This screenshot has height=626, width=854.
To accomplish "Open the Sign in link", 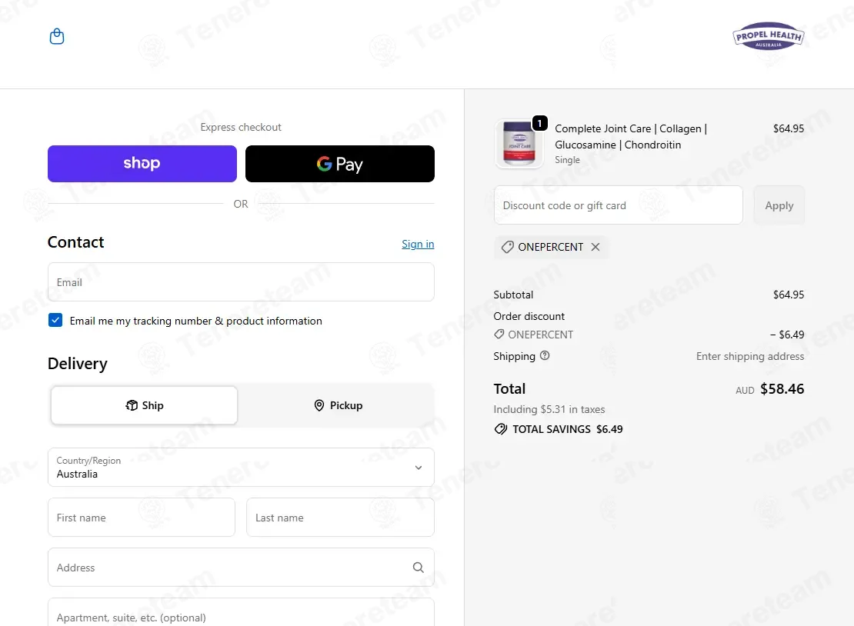I will pos(418,244).
